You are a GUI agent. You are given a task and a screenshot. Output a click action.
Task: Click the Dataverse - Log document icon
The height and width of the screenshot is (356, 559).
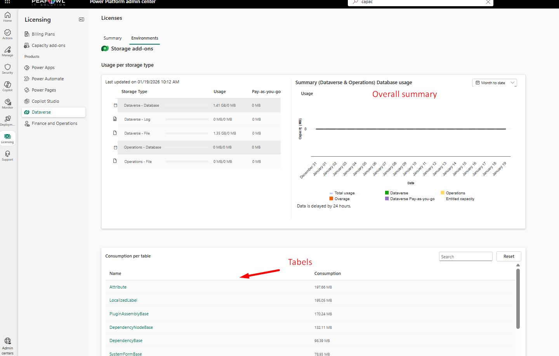(x=115, y=119)
